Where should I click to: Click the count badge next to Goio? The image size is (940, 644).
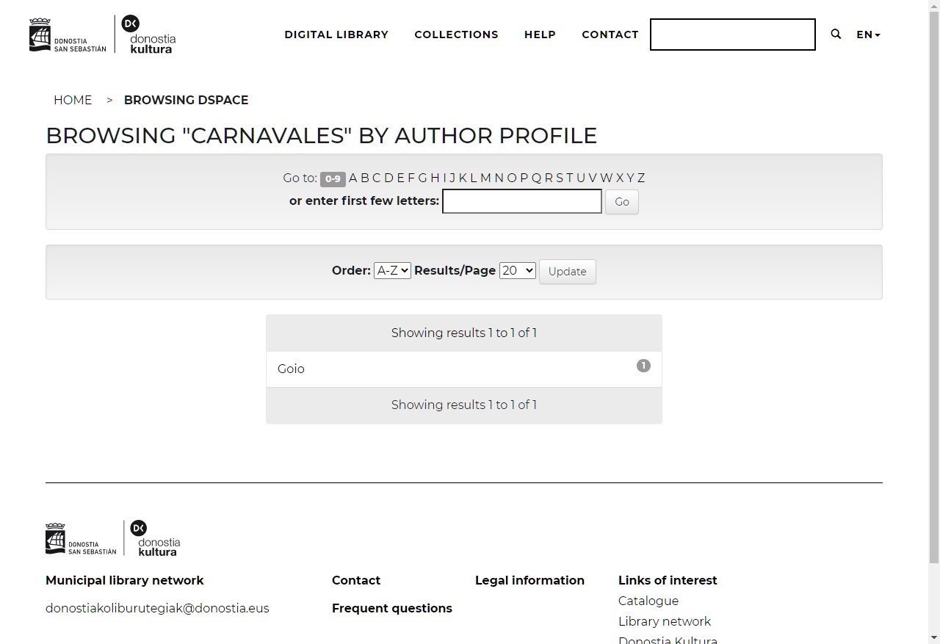(643, 366)
